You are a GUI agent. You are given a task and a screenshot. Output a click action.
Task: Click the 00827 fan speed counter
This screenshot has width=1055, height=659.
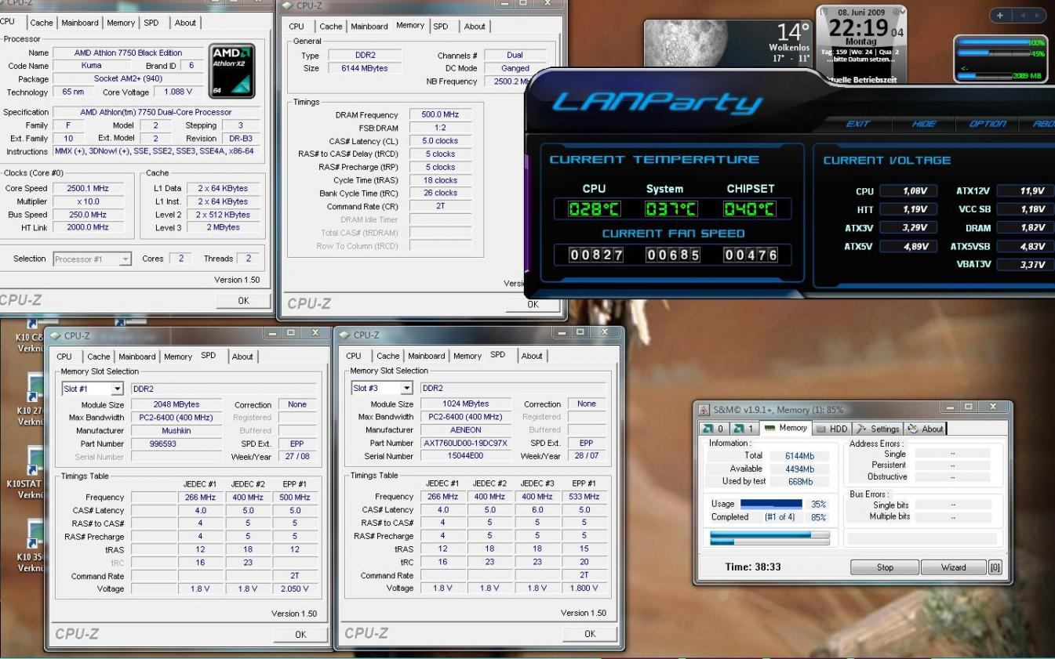click(595, 255)
